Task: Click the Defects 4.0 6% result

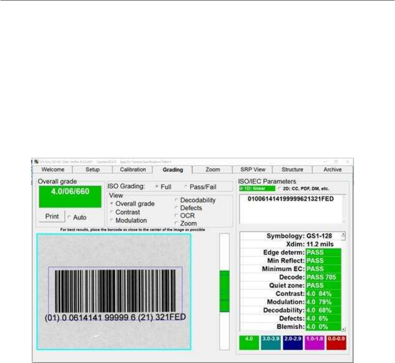Action: coord(324,318)
